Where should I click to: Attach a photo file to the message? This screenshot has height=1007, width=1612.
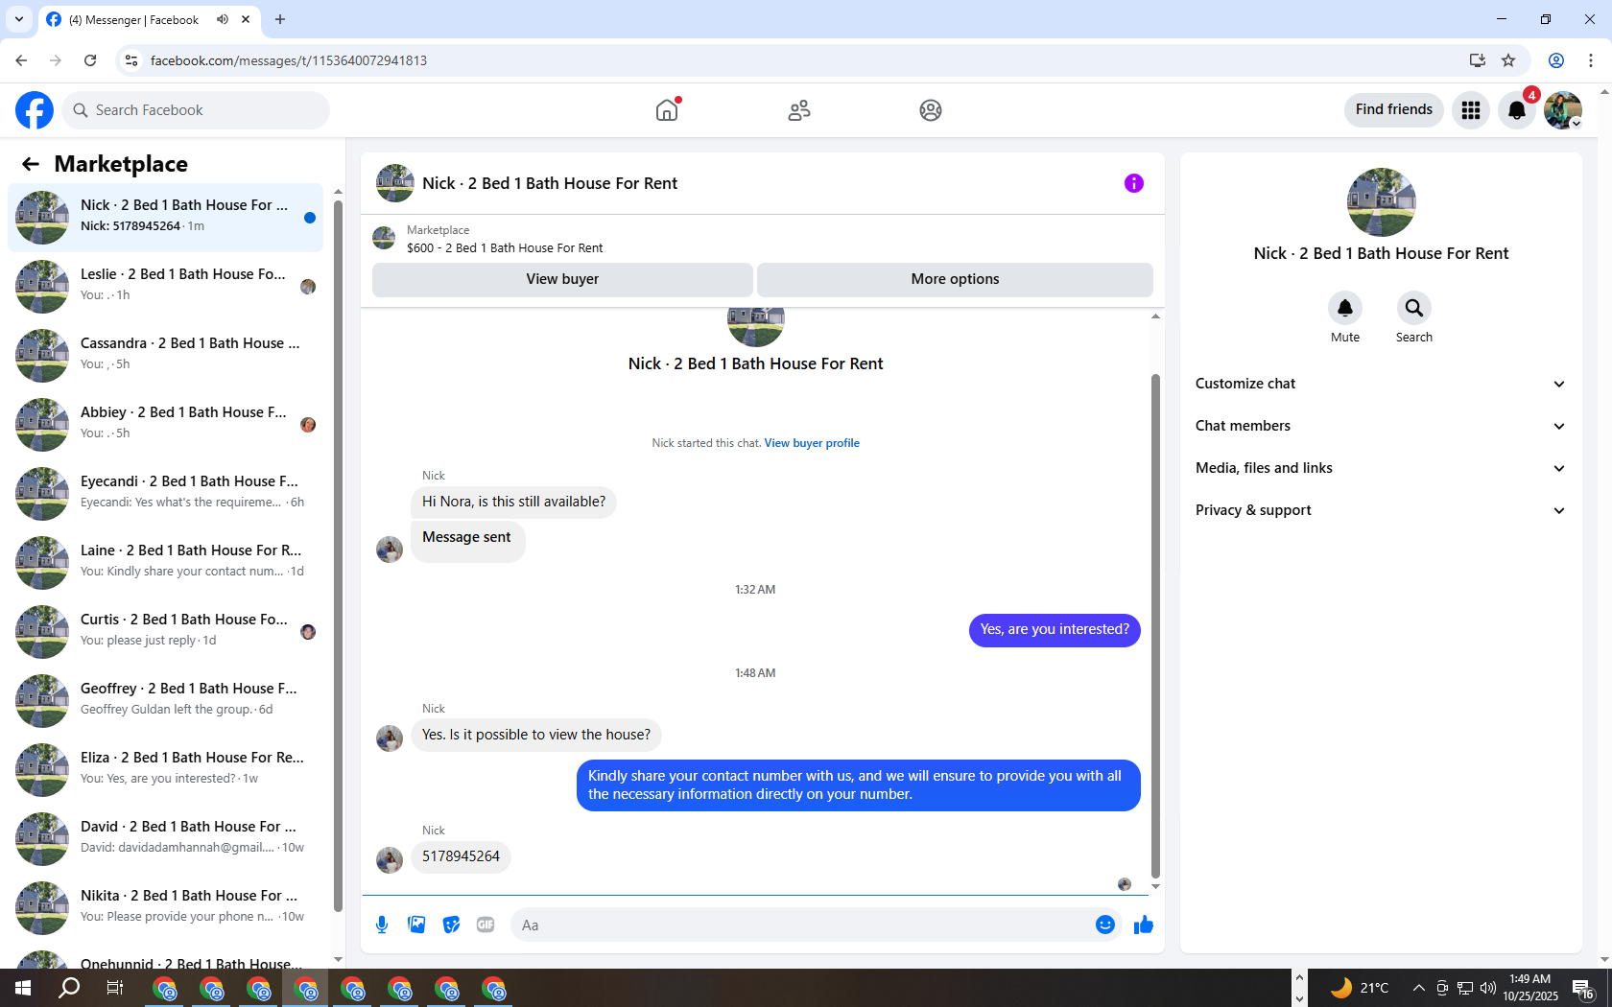point(416,925)
